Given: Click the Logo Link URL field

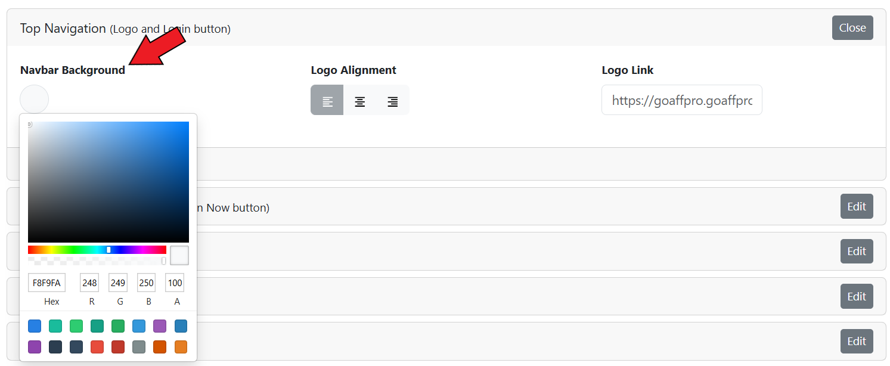Looking at the screenshot, I should [x=681, y=100].
